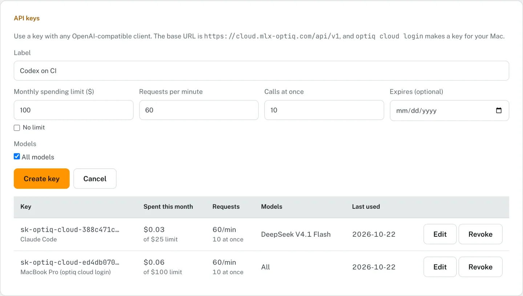The width and height of the screenshot is (523, 296).
Task: Click the Calls at once input
Action: point(324,110)
